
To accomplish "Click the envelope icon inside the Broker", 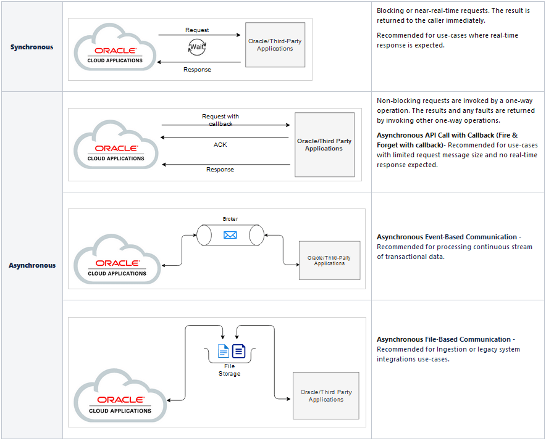I will [230, 234].
